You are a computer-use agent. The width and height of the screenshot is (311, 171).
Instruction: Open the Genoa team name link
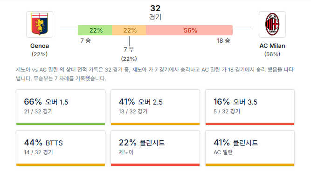(40, 46)
